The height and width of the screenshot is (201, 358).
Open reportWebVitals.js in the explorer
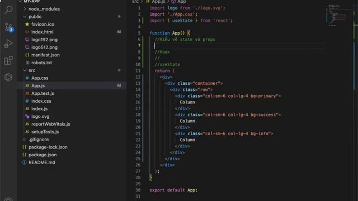click(x=51, y=124)
